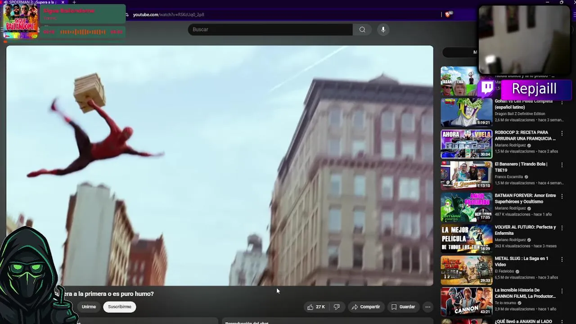Click the Spider-Man video player frame

(220, 166)
